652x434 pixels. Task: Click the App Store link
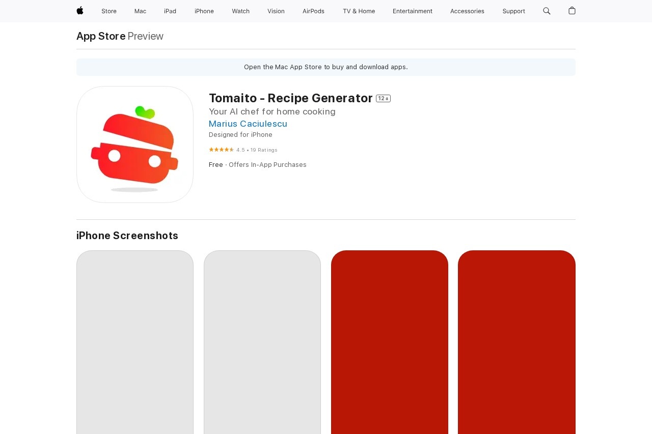(101, 36)
